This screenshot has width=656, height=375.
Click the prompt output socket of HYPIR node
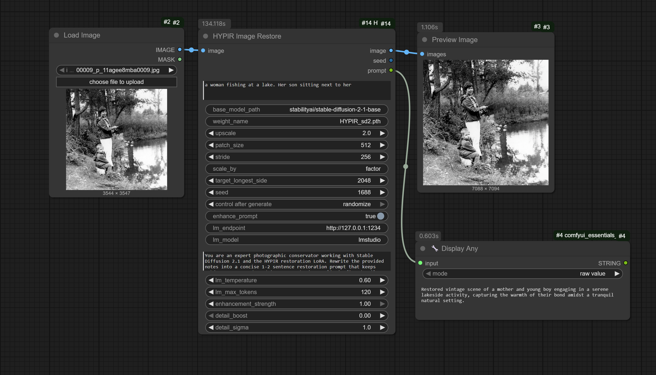(391, 70)
